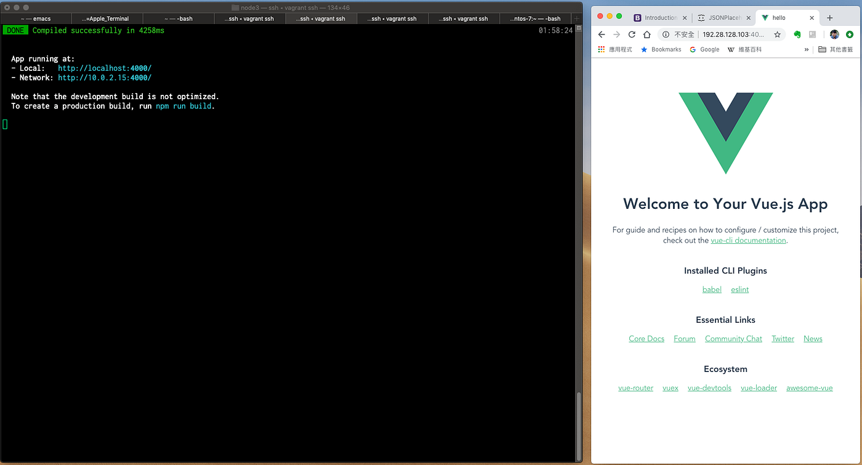Open the vue-router ecosystem link
This screenshot has height=465, width=862.
(x=635, y=387)
